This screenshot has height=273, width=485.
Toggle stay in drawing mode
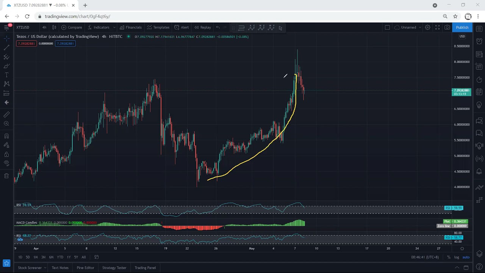tap(6, 145)
